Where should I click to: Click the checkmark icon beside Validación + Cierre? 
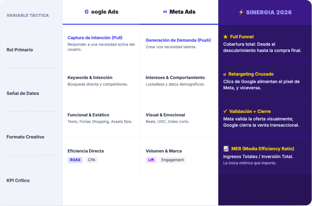[x=225, y=111]
